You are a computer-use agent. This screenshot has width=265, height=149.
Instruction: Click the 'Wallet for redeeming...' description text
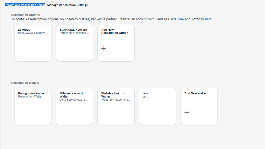[116, 100]
